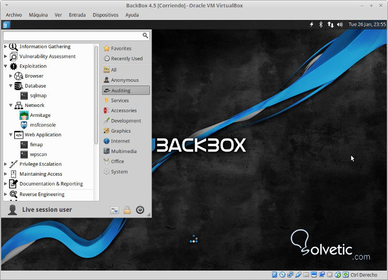This screenshot has height=280, width=388.
Task: Open the Ver menu
Action: [58, 15]
